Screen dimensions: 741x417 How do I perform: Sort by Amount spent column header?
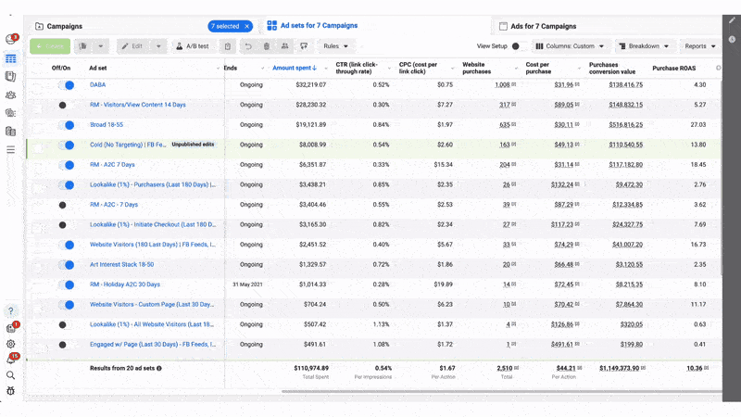(x=295, y=68)
